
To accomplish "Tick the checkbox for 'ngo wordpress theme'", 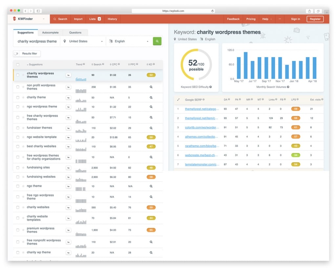I will [x=18, y=107].
